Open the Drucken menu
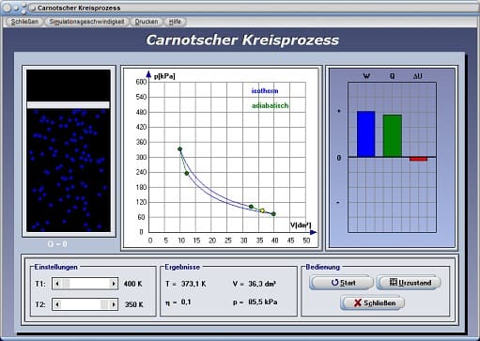 coord(147,22)
